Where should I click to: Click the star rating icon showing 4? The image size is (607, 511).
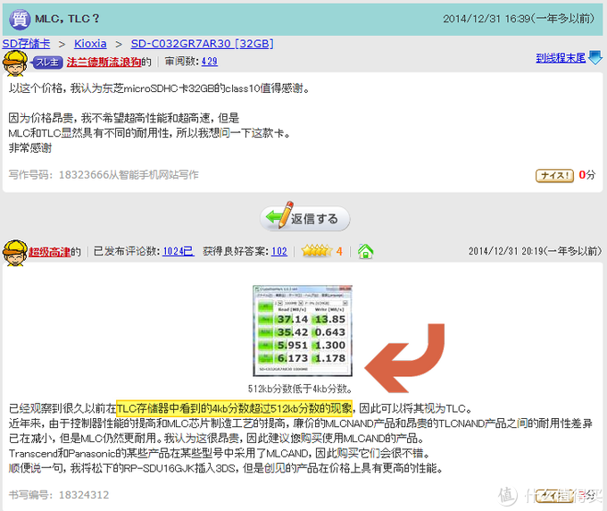317,251
